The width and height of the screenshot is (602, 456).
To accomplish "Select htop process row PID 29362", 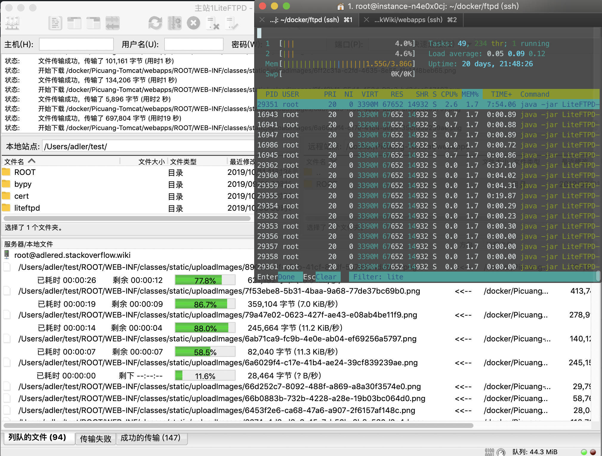I will click(428, 165).
